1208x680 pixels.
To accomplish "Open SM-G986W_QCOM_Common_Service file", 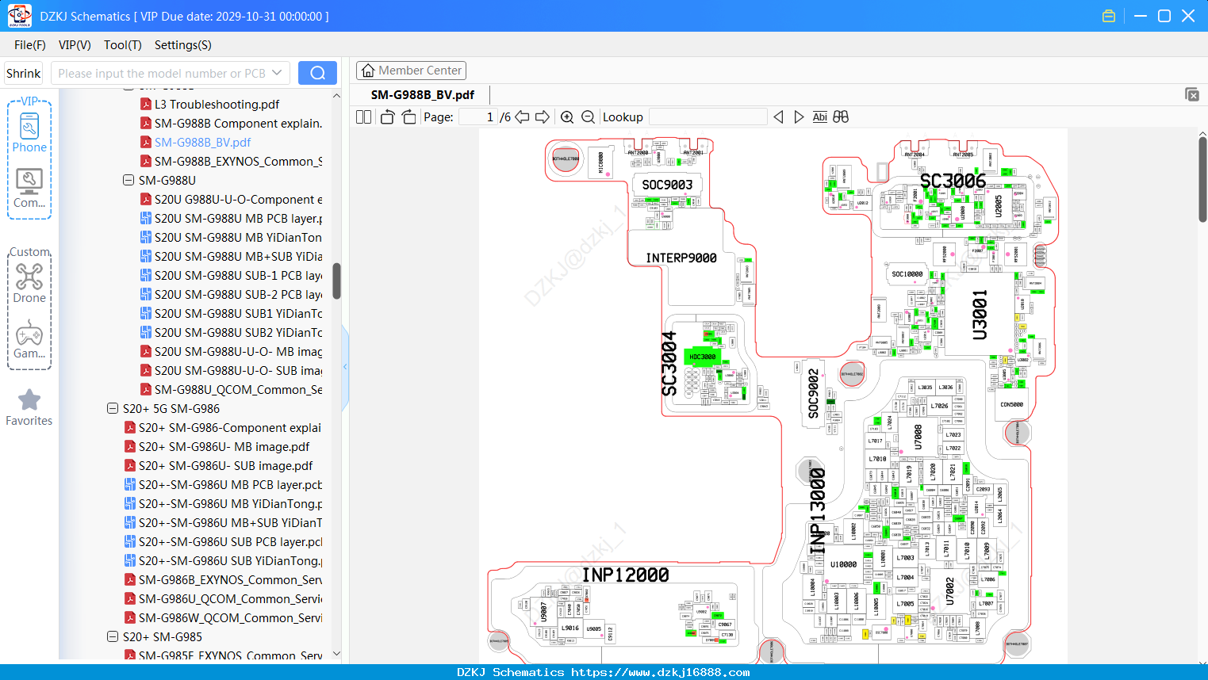I will pos(230,617).
